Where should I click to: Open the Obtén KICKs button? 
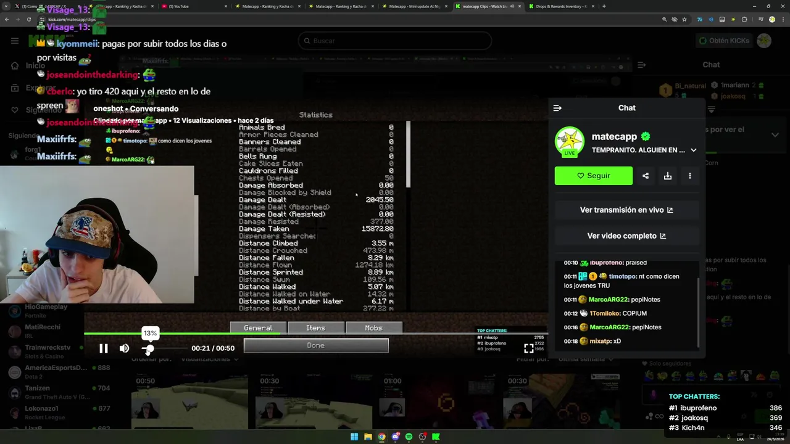725,41
